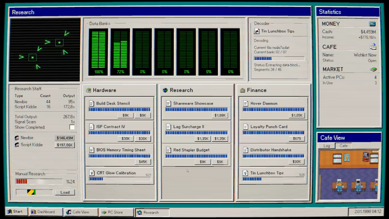Open the CAFE statistics icon
The image size is (389, 219).
click(x=373, y=47)
